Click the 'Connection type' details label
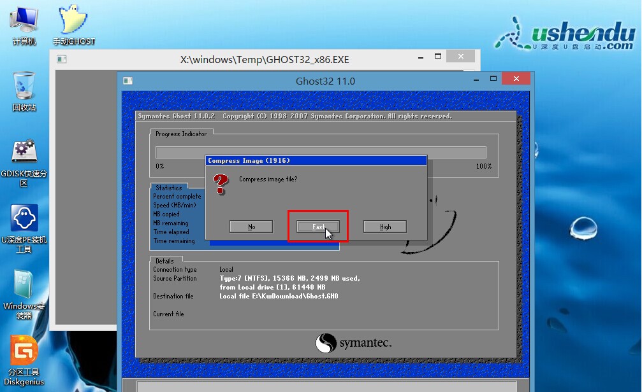This screenshot has width=642, height=392. [175, 269]
